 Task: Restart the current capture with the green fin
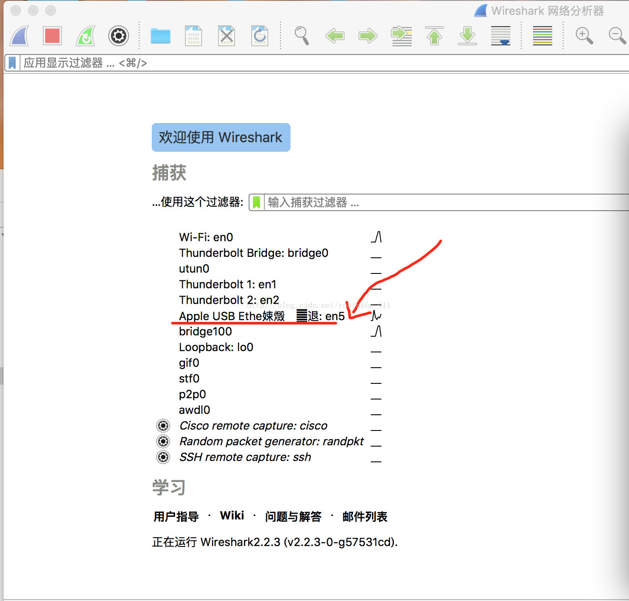85,36
